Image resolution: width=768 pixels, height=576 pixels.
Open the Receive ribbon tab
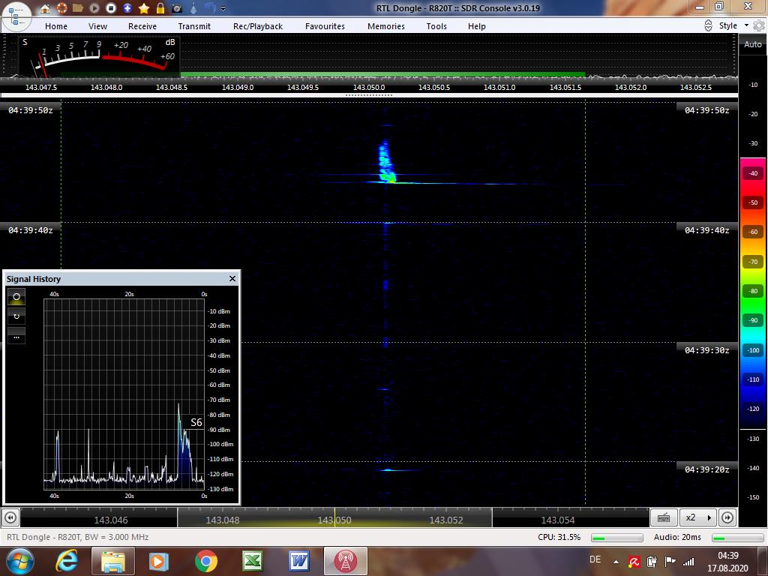click(x=142, y=26)
